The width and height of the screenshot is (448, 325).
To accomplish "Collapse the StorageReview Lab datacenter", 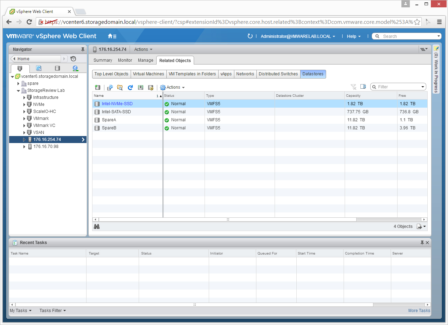I will click(19, 90).
